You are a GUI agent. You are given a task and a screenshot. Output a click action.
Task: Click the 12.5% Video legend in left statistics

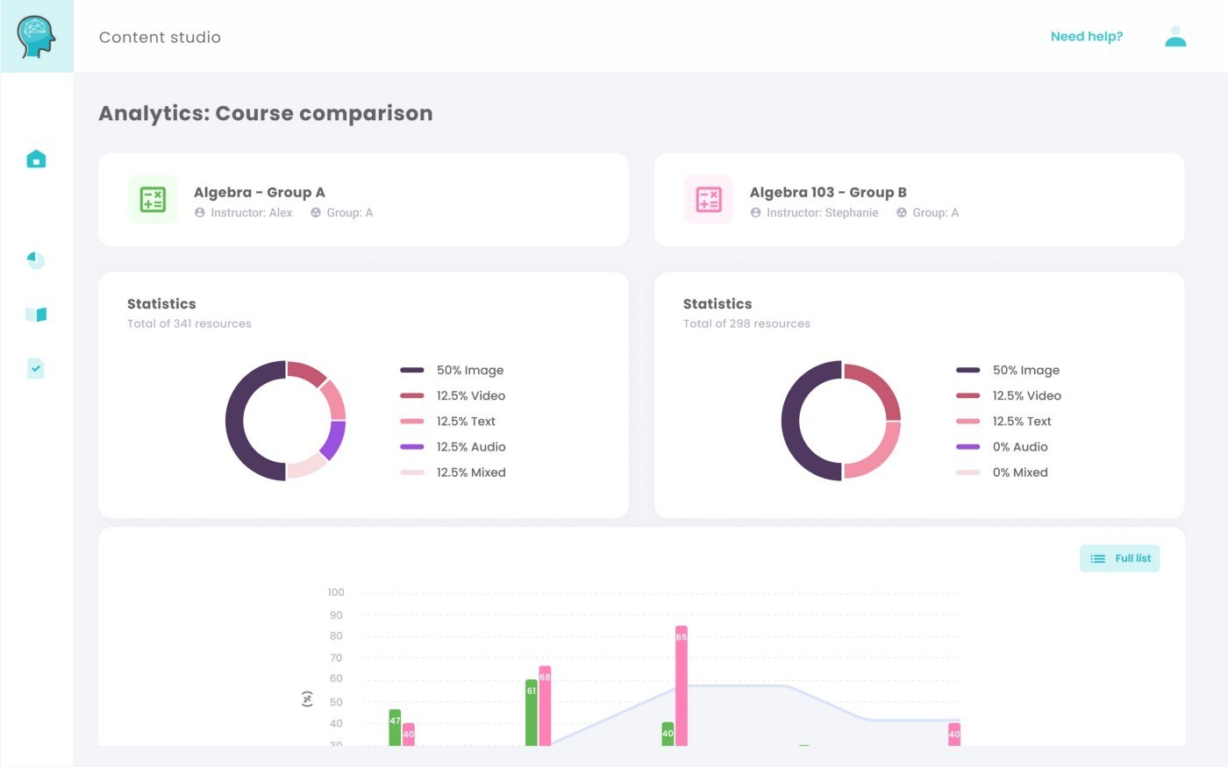click(x=453, y=395)
